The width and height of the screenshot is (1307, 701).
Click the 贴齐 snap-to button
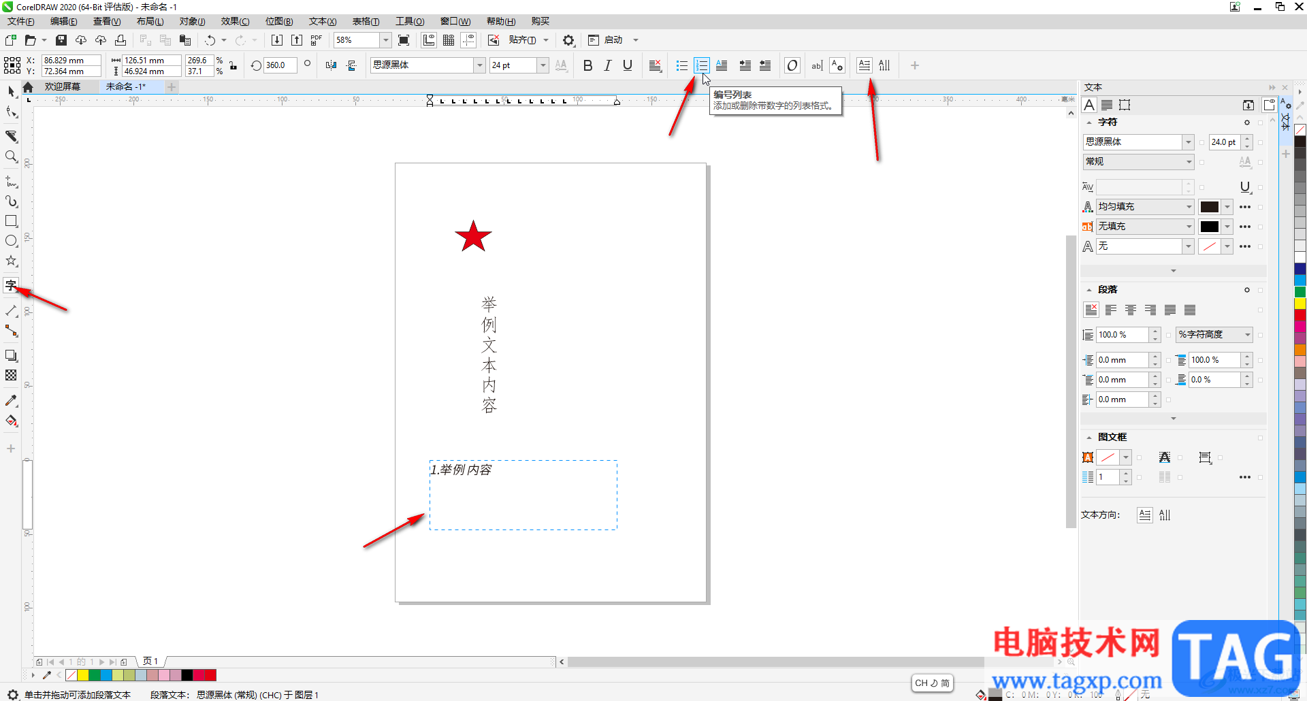coord(522,40)
